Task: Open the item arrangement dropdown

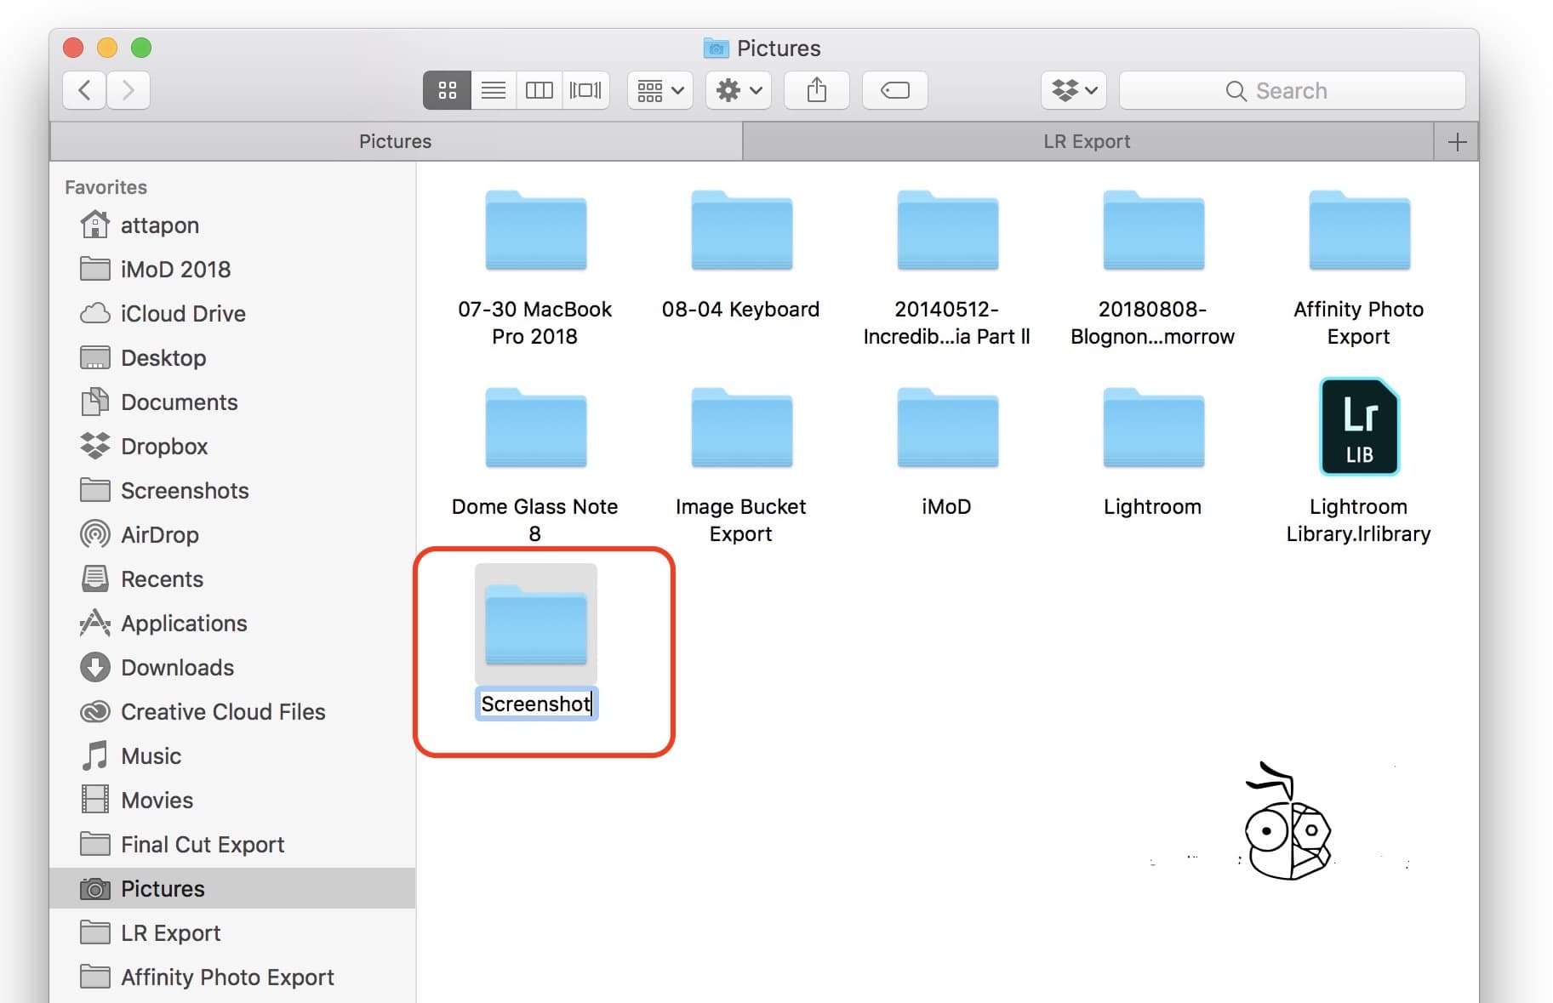Action: [659, 90]
